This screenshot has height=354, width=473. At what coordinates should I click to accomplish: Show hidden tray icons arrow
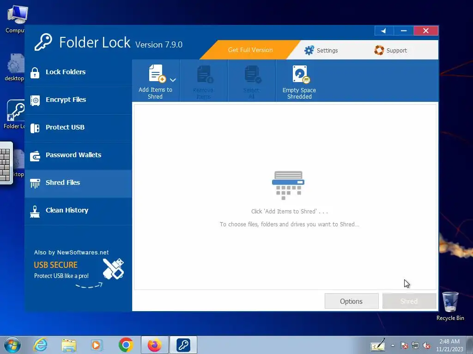[393, 345]
